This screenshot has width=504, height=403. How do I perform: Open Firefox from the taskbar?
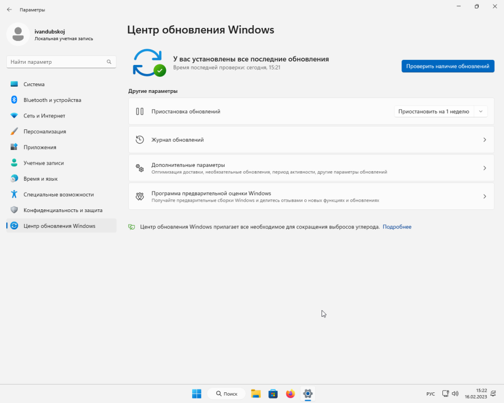[290, 393]
